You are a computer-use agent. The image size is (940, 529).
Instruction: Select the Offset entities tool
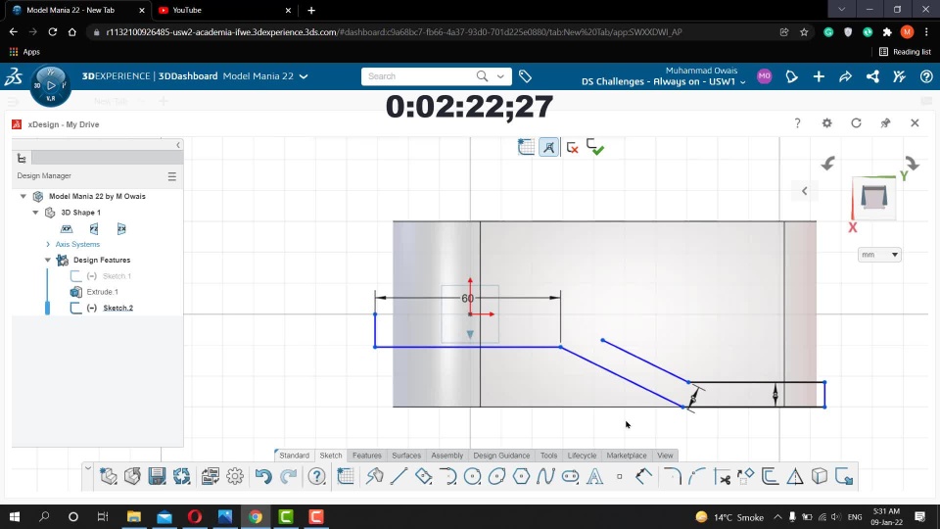pyautogui.click(x=770, y=476)
